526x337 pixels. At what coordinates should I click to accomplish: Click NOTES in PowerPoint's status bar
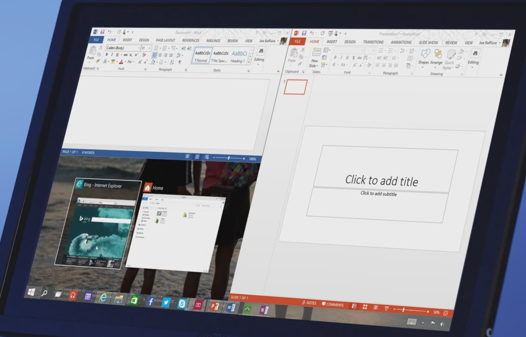click(x=309, y=303)
